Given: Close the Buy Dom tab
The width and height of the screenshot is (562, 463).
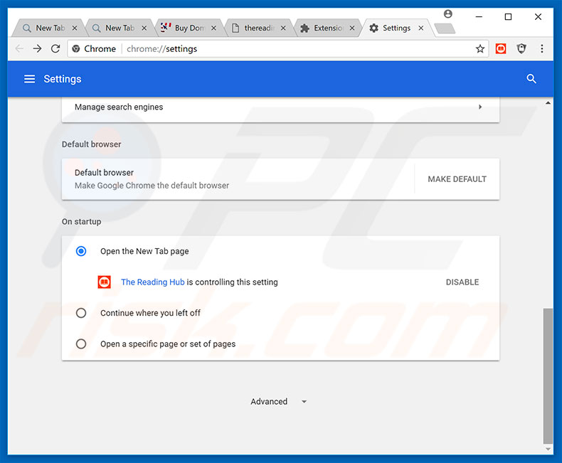Looking at the screenshot, I should click(213, 28).
